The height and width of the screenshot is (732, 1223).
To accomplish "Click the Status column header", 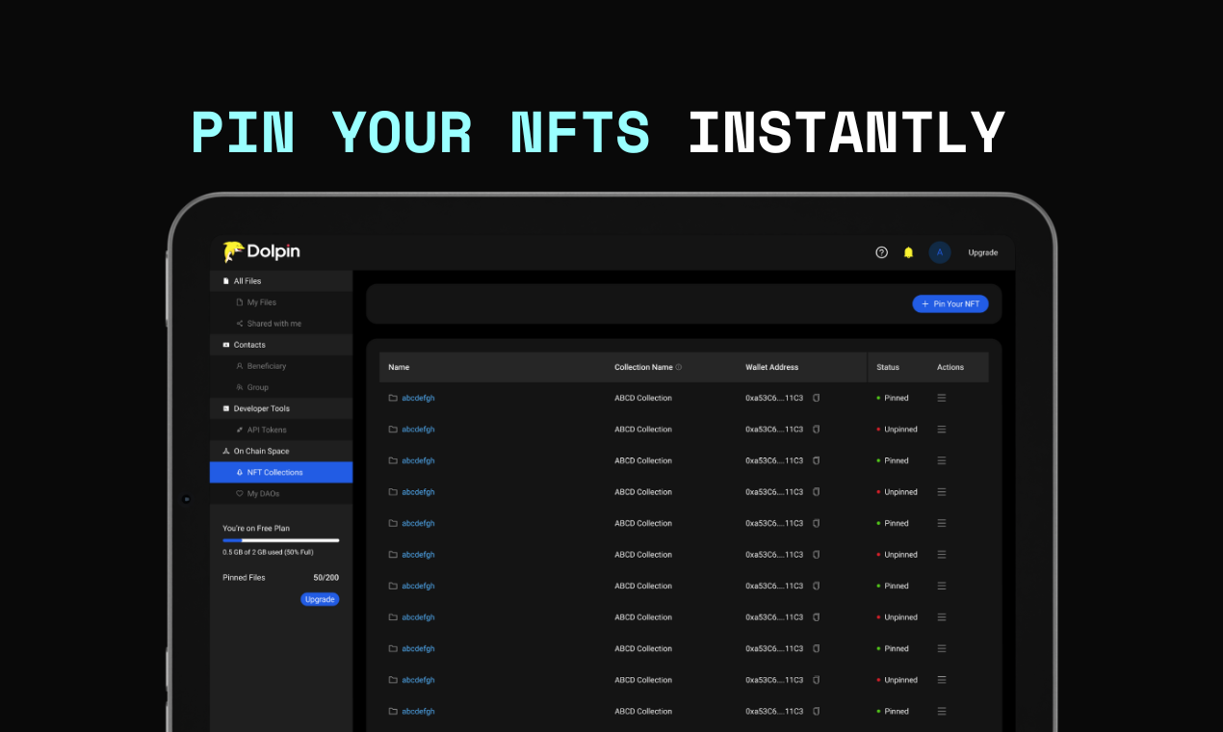I will [888, 367].
